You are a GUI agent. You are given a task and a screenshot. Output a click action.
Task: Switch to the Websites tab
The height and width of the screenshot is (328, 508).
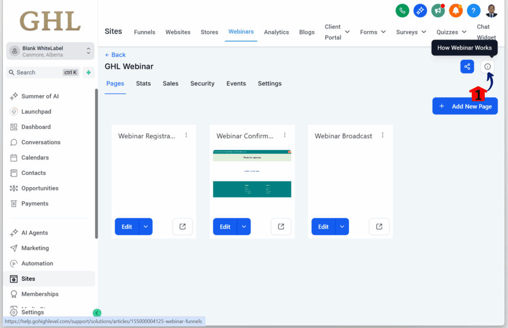coord(178,32)
